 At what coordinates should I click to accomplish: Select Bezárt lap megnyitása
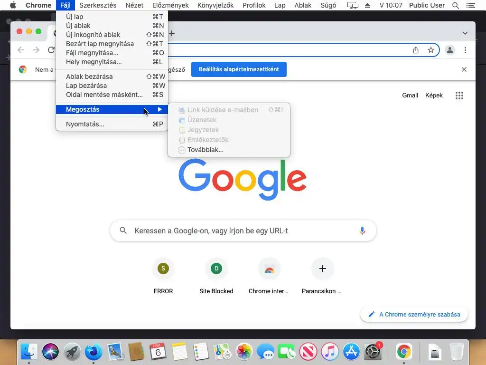[x=112, y=43]
